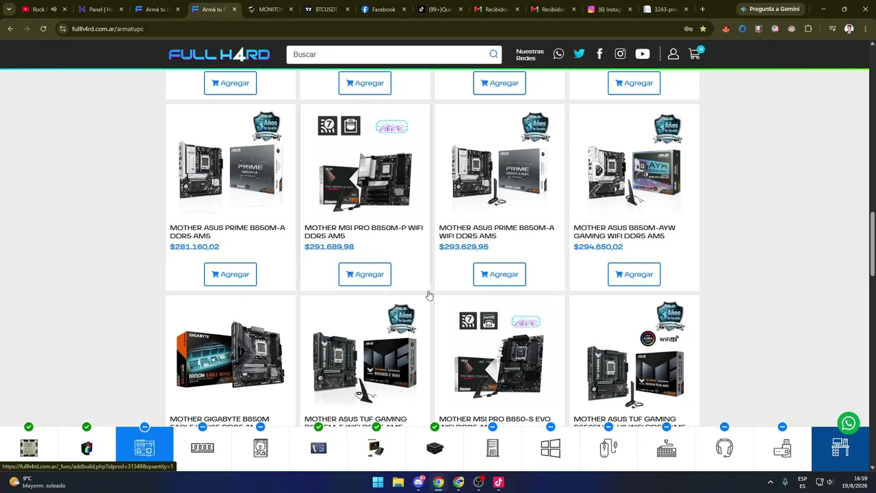Click Pregunta a Gemini button
The width and height of the screenshot is (876, 493).
click(769, 9)
